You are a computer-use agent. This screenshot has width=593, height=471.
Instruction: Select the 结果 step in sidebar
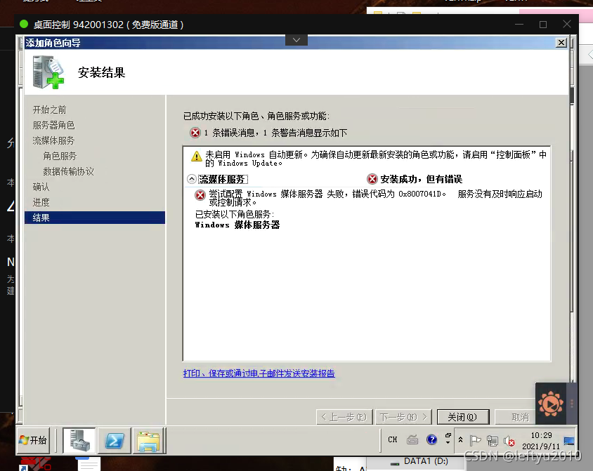point(95,218)
